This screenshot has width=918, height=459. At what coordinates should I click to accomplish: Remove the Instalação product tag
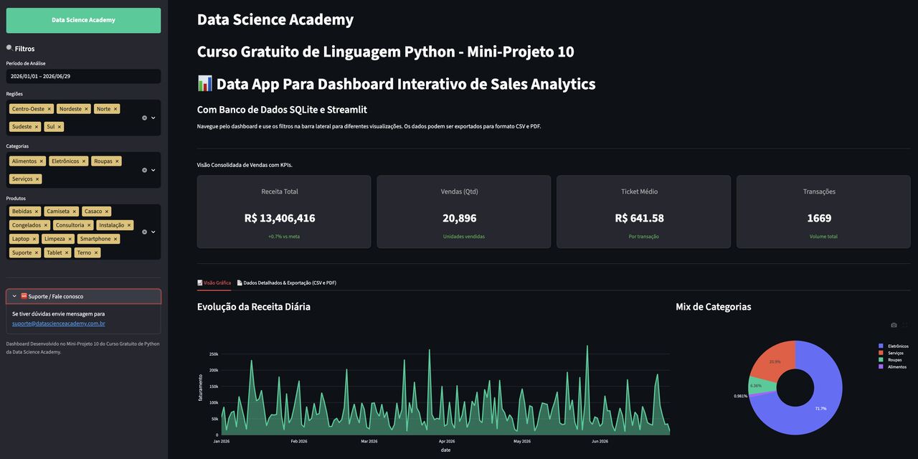[129, 225]
